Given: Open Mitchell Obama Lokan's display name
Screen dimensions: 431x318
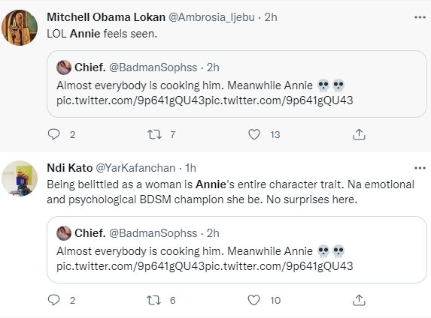Looking at the screenshot, I should [x=106, y=17].
